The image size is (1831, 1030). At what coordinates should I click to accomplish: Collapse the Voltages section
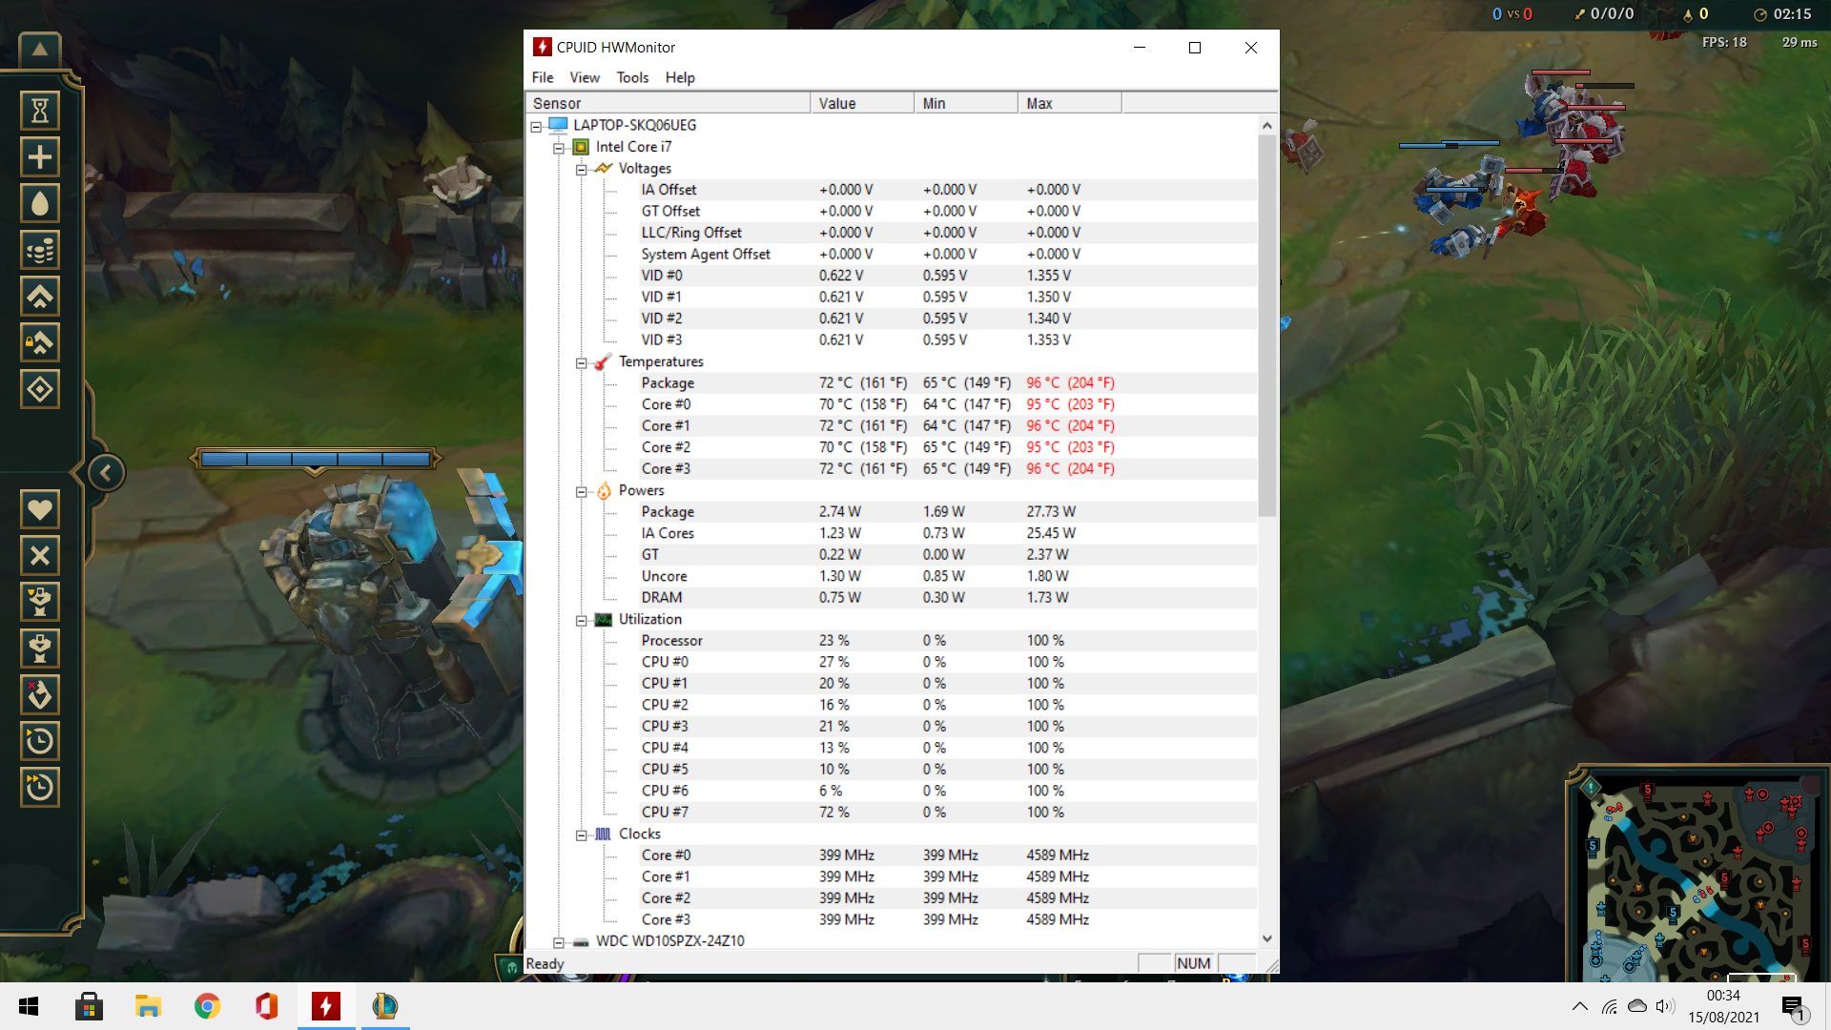(581, 170)
